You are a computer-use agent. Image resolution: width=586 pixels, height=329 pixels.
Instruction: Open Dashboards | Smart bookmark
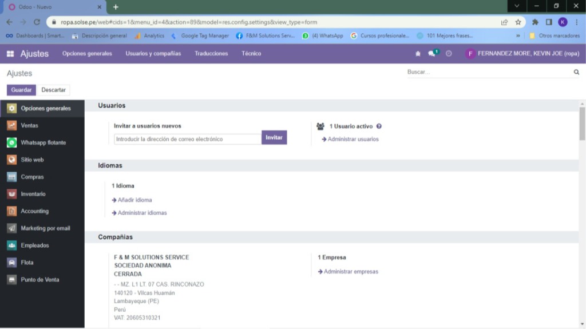click(x=35, y=36)
